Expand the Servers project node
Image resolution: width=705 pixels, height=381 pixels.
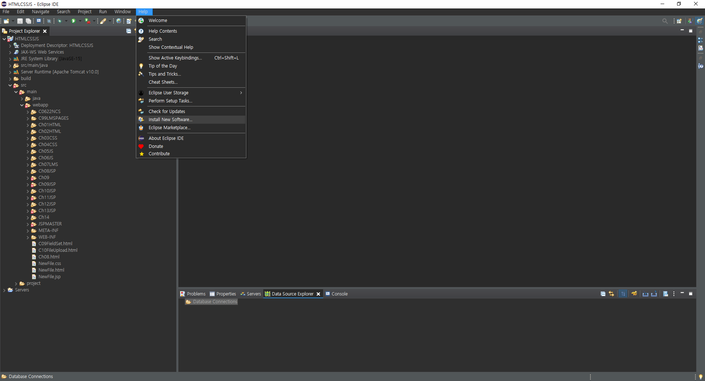pyautogui.click(x=4, y=290)
